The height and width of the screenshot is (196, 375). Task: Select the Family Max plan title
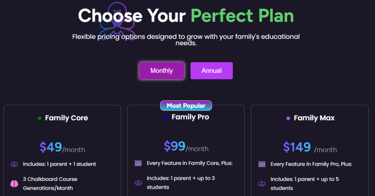(x=314, y=118)
